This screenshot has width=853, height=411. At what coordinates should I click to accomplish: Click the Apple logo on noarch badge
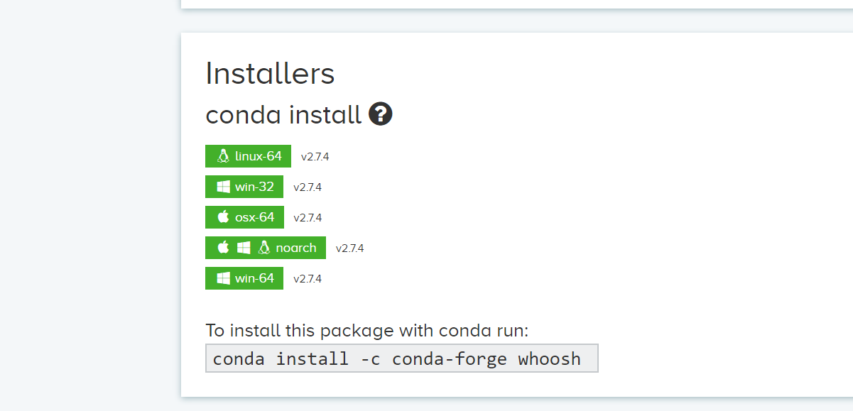[223, 248]
